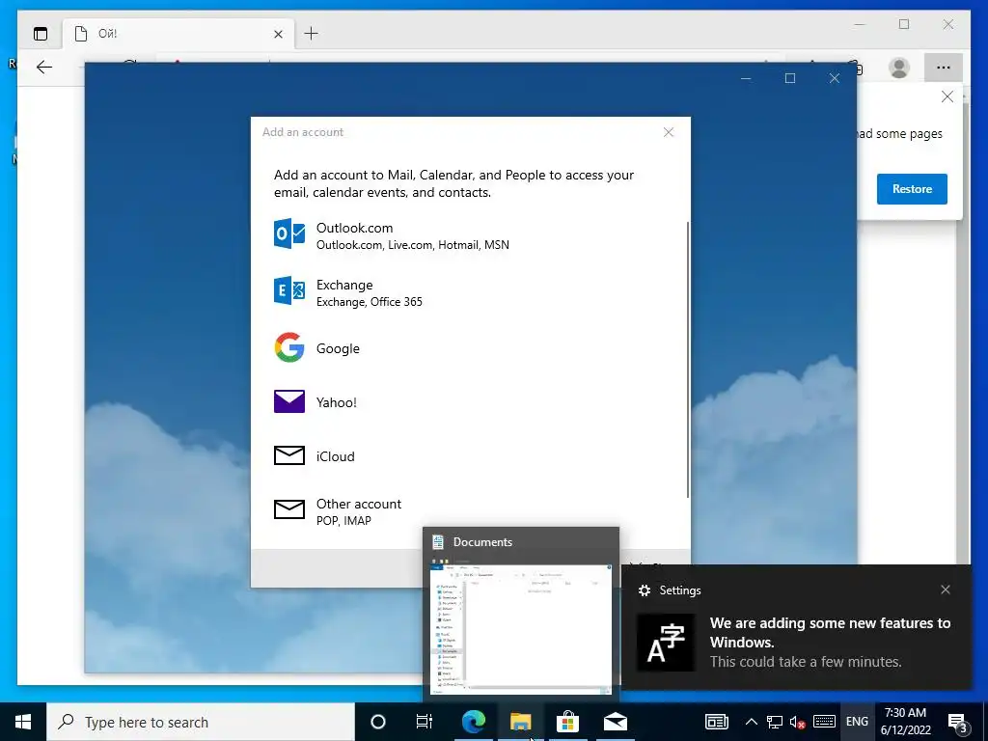Click the muted volume tray icon
Viewport: 988px width, 741px height.
click(x=798, y=722)
